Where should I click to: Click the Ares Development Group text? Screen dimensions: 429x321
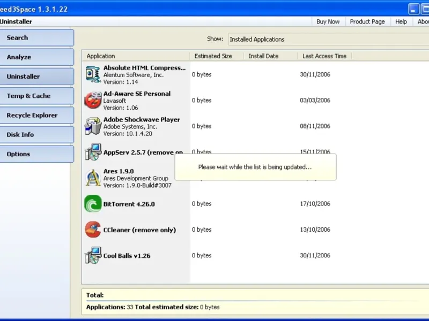[x=136, y=178]
